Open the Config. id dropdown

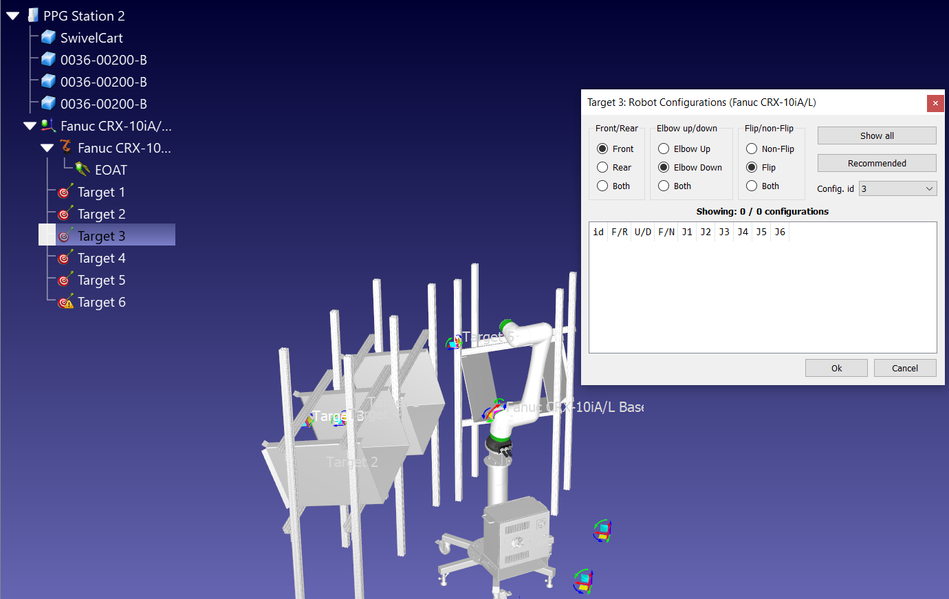(897, 188)
